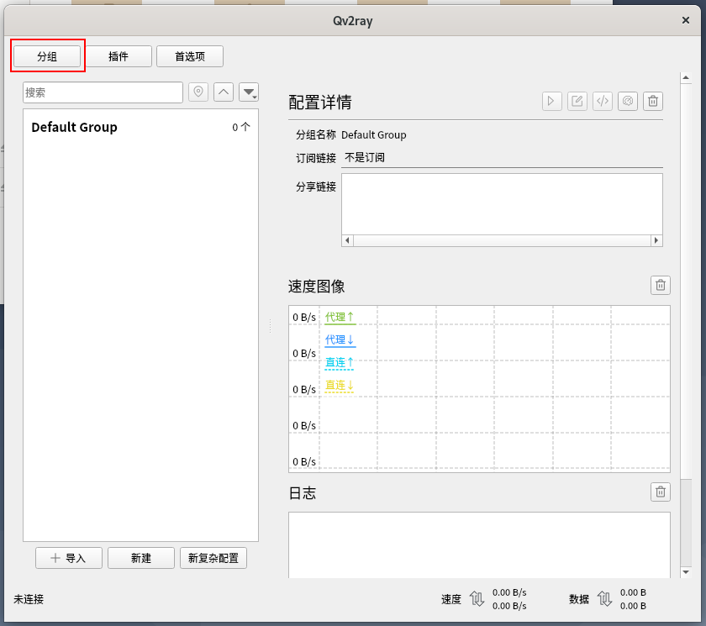The width and height of the screenshot is (706, 626).
Task: Click inside the 日志 log text area
Action: click(x=479, y=545)
